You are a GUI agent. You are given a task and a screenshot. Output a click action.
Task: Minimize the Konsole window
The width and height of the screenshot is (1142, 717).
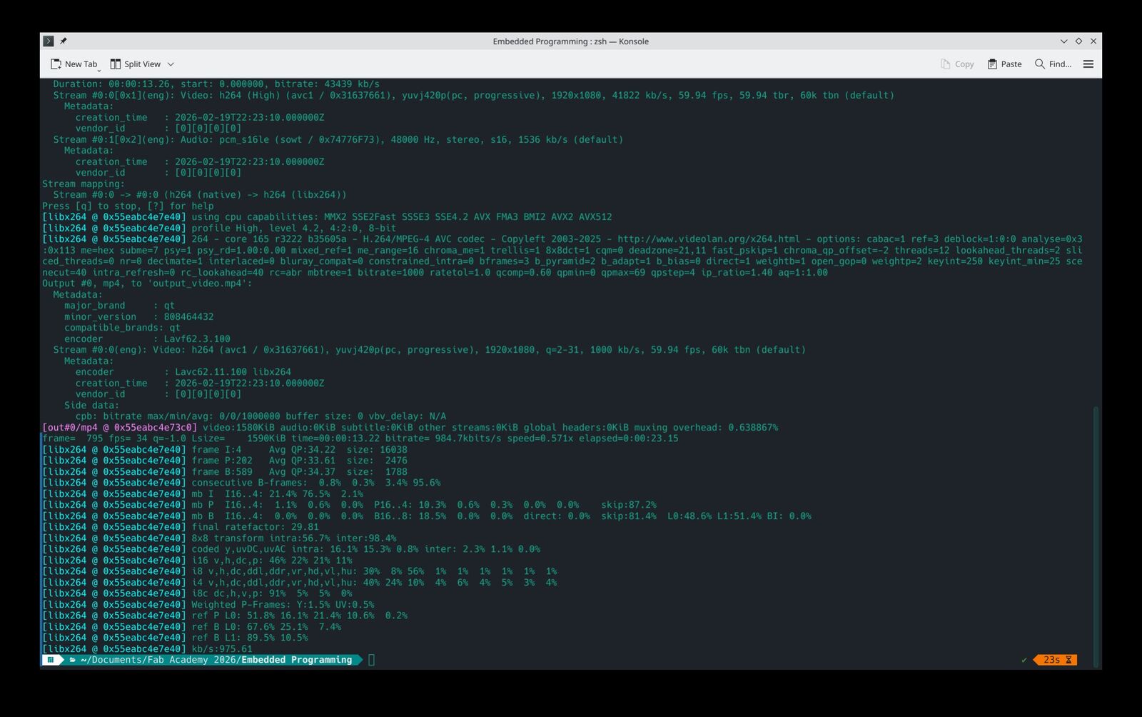(1063, 41)
